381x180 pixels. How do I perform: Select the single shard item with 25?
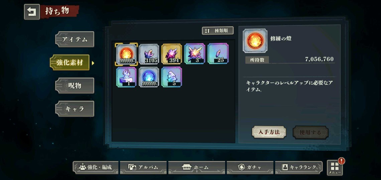pyautogui.click(x=218, y=54)
